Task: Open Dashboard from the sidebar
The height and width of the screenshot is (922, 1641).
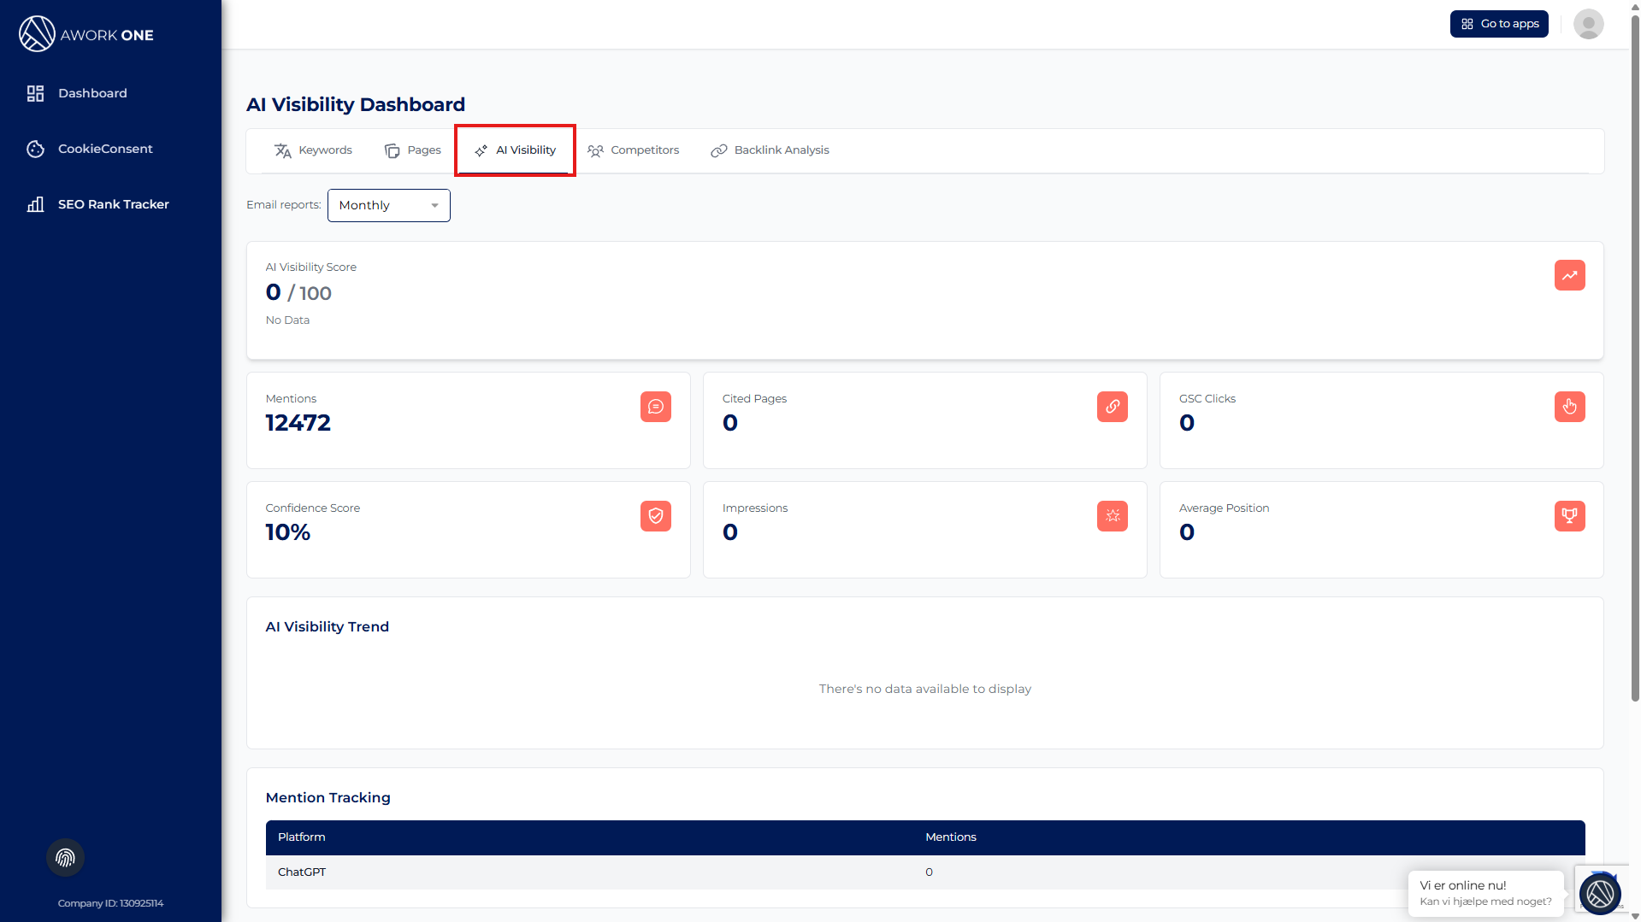Action: (92, 93)
